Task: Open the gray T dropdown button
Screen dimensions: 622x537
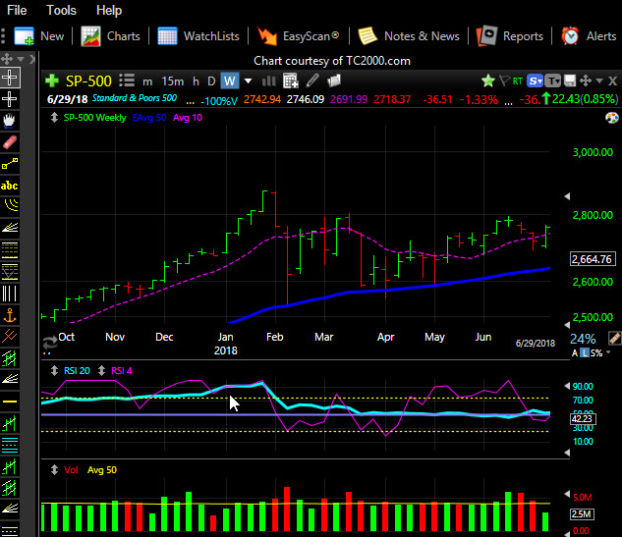Action: (x=552, y=81)
